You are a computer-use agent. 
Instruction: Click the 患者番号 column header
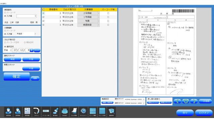53,10
